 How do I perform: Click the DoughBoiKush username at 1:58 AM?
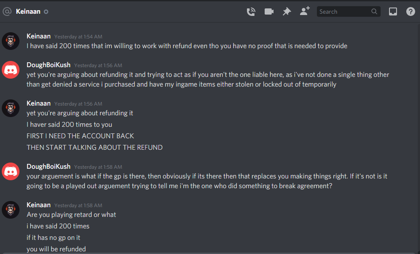(49, 167)
